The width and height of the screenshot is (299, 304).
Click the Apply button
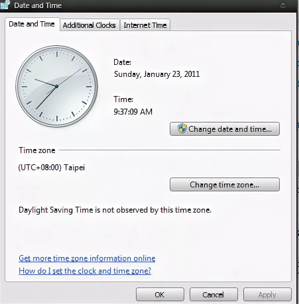click(268, 294)
